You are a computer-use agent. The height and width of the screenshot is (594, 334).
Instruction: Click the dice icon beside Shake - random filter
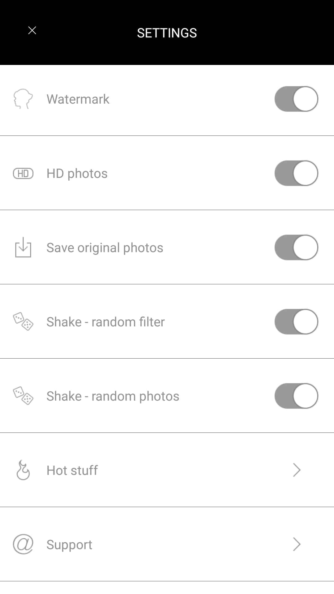point(23,321)
